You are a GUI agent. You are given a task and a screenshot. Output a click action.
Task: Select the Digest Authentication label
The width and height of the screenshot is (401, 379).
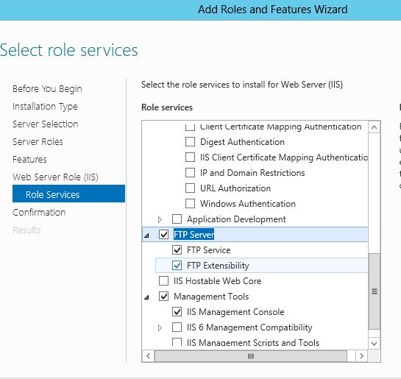pos(243,142)
